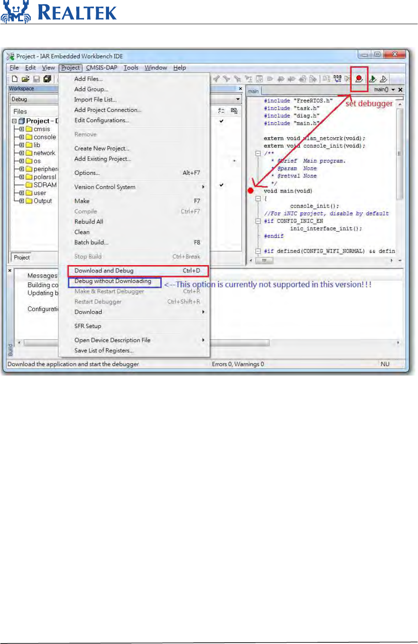Expand the polarssl folder
This screenshot has width=418, height=644.
tap(22, 177)
